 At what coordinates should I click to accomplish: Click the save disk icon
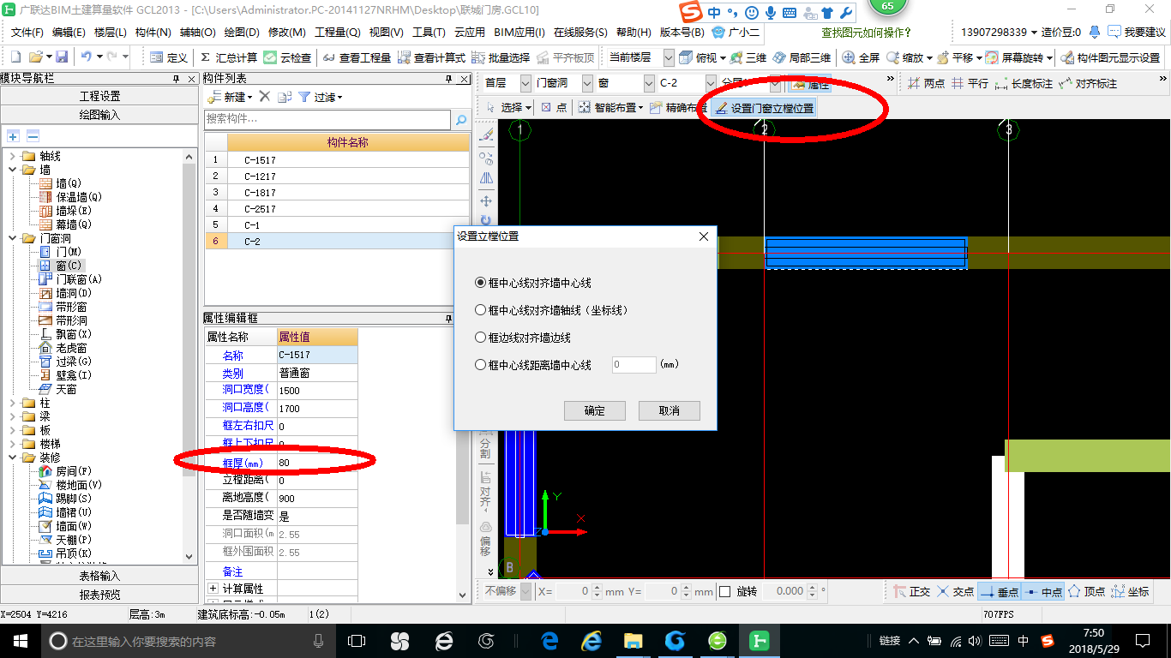[62, 57]
